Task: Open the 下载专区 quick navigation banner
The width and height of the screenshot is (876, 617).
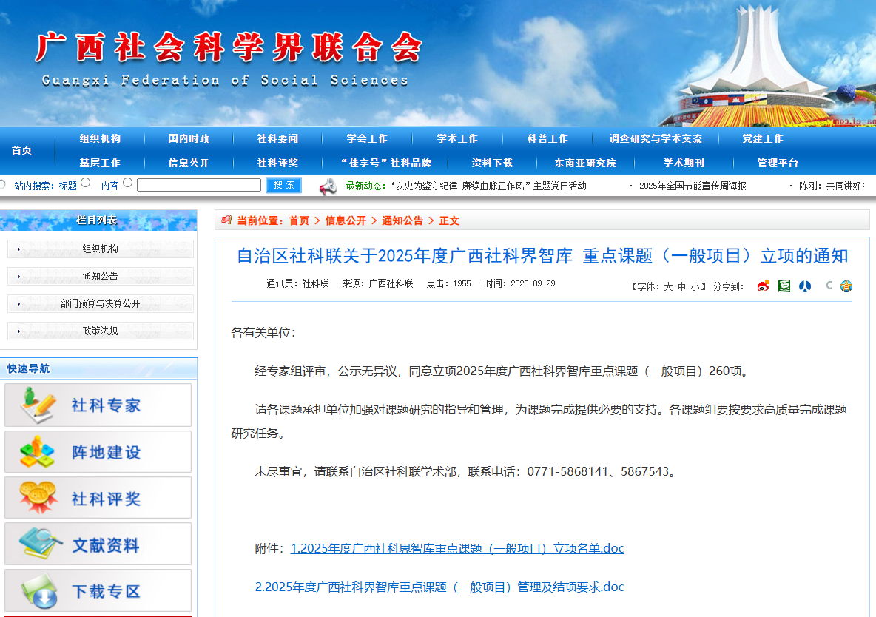Action: click(x=98, y=591)
